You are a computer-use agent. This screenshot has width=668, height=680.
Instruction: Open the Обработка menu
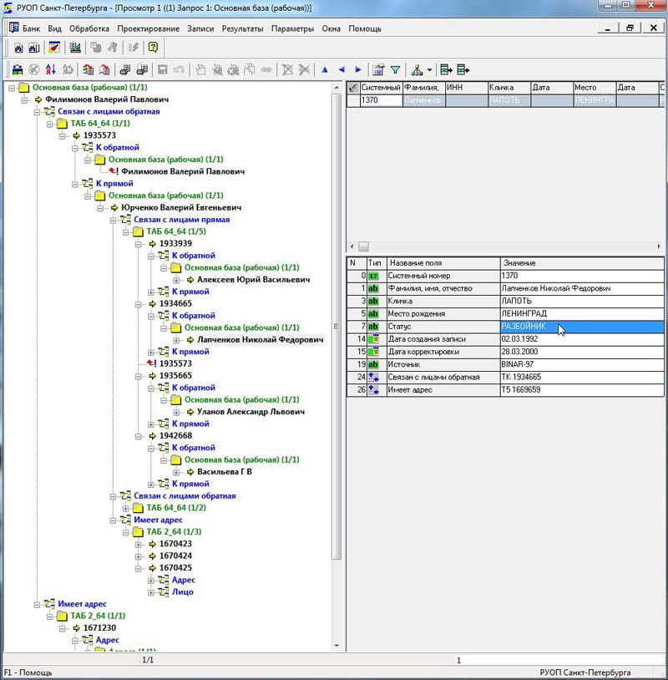[89, 28]
